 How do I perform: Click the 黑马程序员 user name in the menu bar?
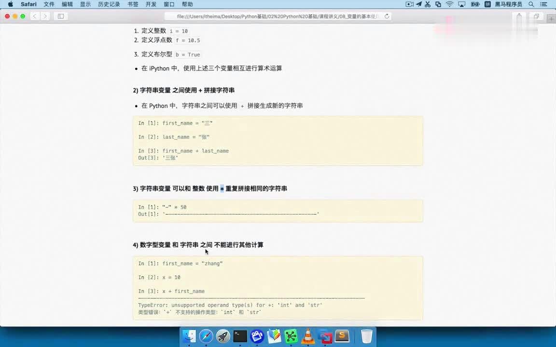tap(509, 4)
